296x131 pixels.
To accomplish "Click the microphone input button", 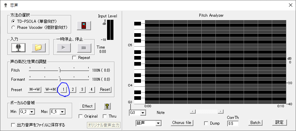I will point(18,48).
